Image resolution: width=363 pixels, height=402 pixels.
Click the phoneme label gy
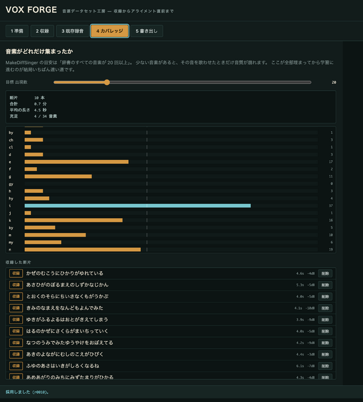pos(11,184)
